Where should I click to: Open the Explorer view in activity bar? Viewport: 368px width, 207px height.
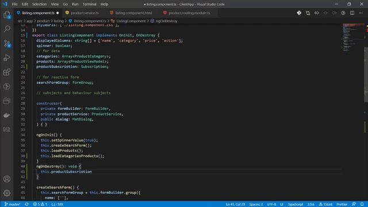pos(7,15)
